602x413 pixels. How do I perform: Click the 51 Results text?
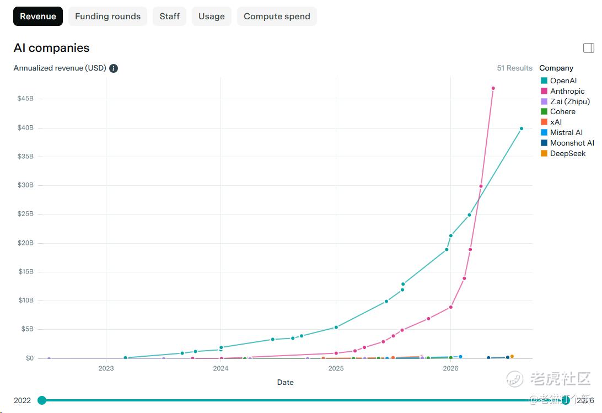[x=514, y=68]
